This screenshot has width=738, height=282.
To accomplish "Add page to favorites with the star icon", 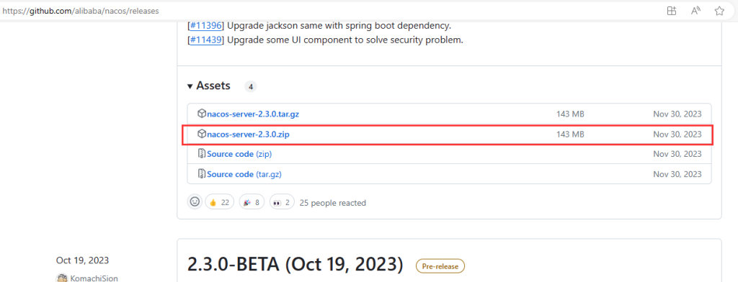I will pos(719,12).
